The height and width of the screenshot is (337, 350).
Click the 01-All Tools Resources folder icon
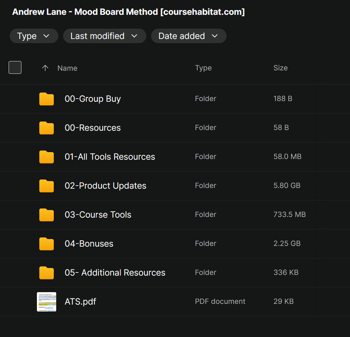click(x=47, y=157)
